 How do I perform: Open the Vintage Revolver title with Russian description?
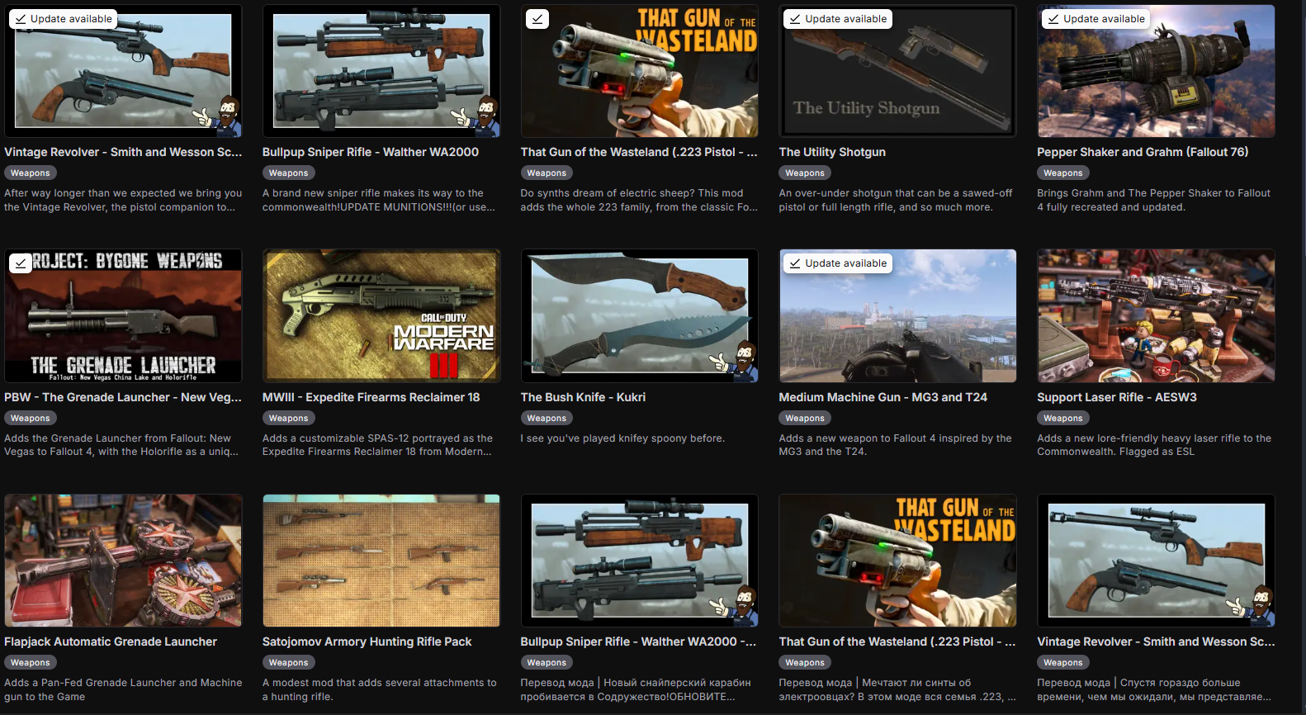(1156, 642)
